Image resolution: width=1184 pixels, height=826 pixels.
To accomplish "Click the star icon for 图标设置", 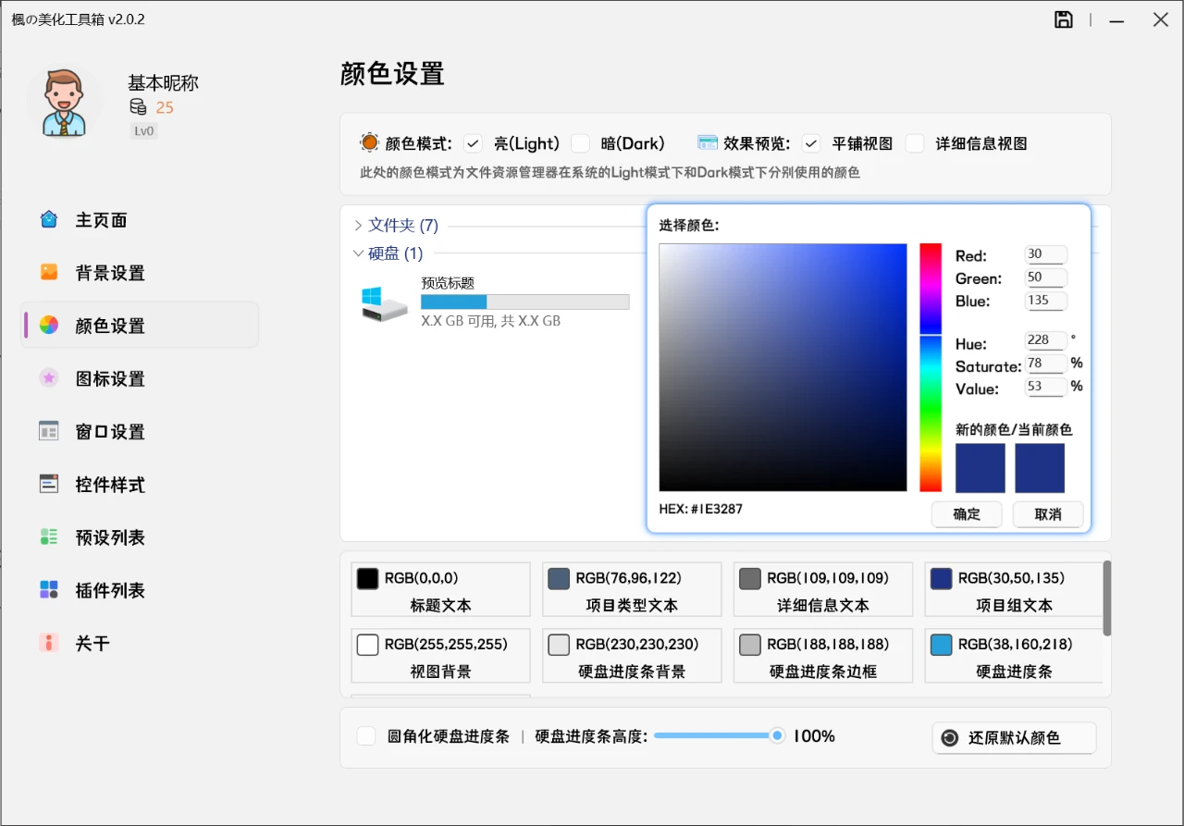I will (49, 378).
